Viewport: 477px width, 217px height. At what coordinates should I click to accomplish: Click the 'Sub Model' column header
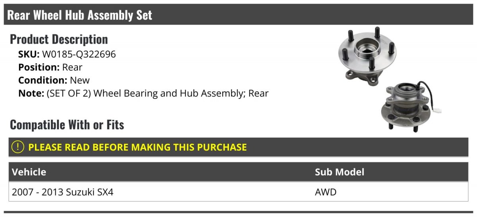coord(339,172)
